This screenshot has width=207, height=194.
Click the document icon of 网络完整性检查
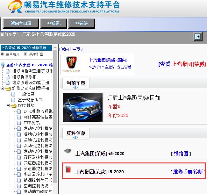19,117
